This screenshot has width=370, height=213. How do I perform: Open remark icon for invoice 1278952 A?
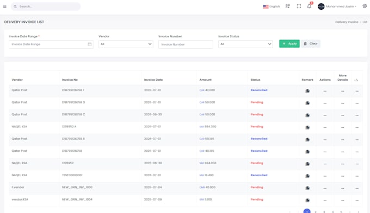pyautogui.click(x=307, y=127)
